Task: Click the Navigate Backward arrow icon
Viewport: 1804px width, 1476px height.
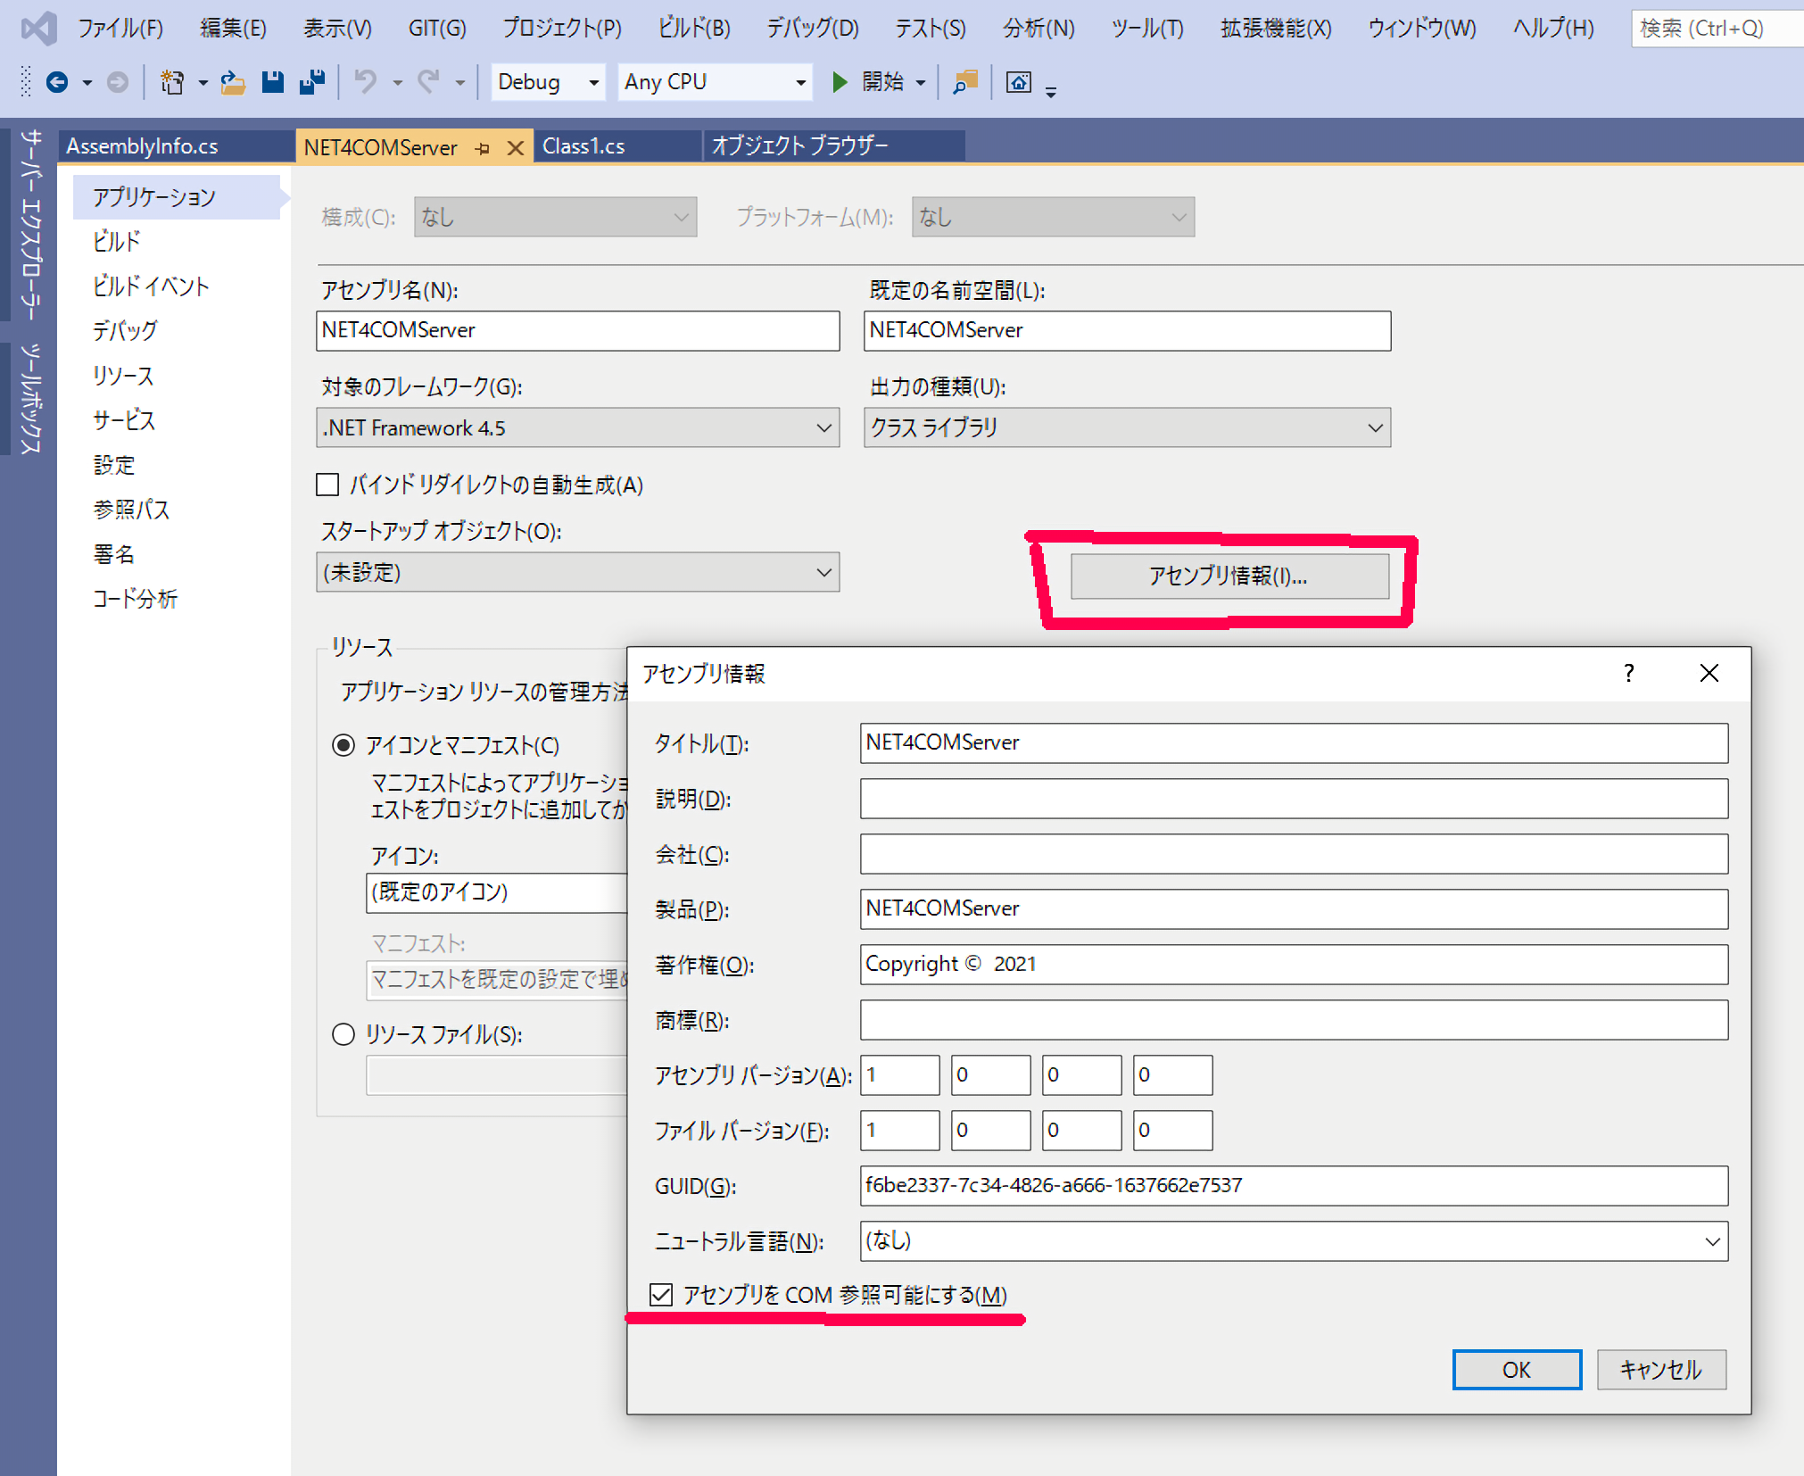Action: point(57,82)
